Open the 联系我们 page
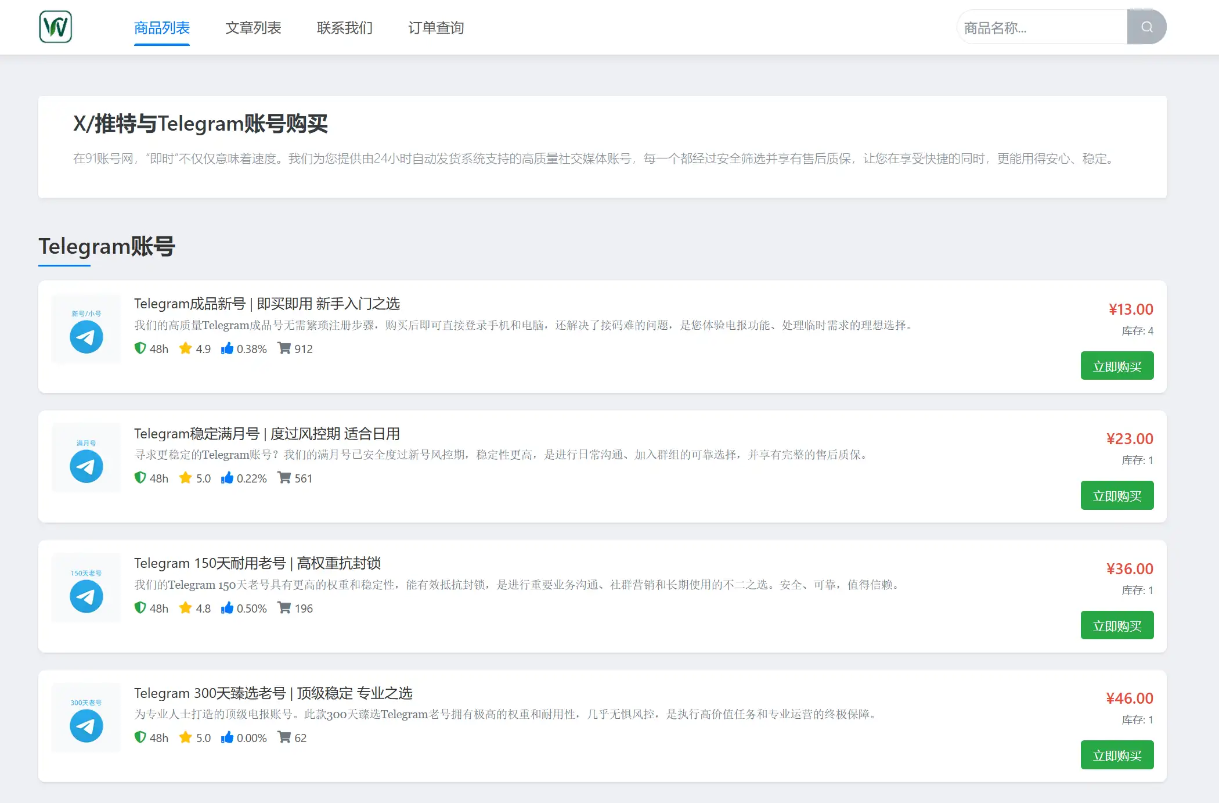Viewport: 1219px width, 803px height. (x=344, y=28)
